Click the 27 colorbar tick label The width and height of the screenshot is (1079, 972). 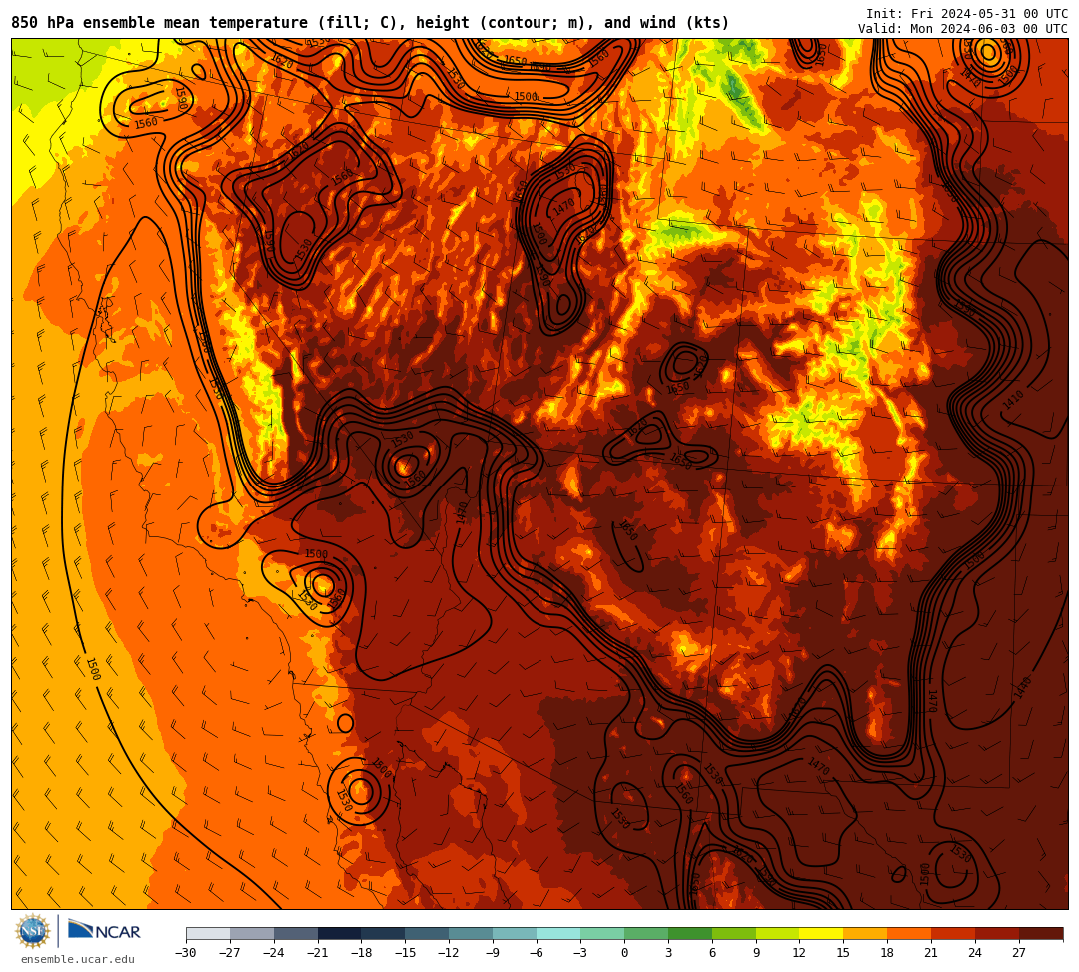pos(1020,953)
